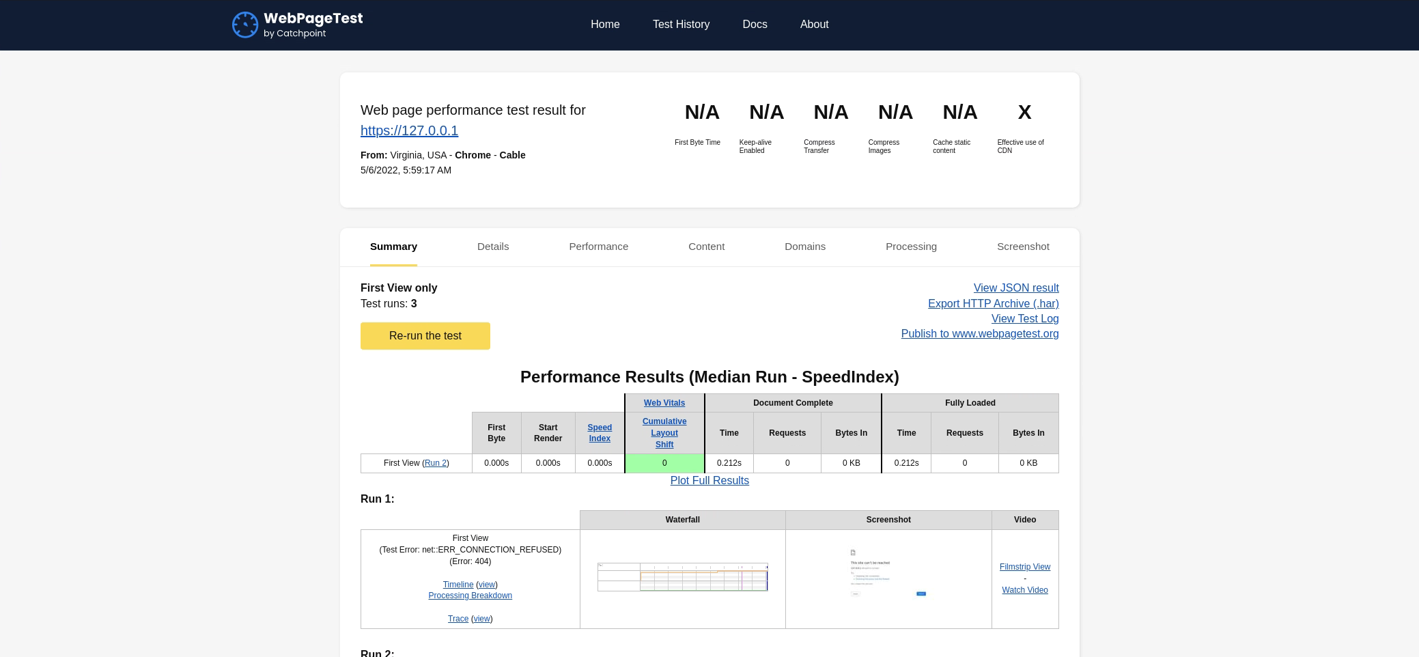
Task: Go to the Docs menu item
Action: 755,24
